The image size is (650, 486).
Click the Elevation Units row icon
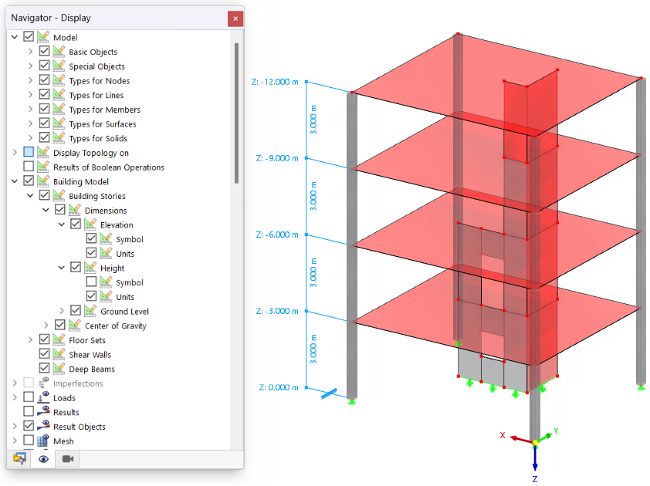click(107, 253)
